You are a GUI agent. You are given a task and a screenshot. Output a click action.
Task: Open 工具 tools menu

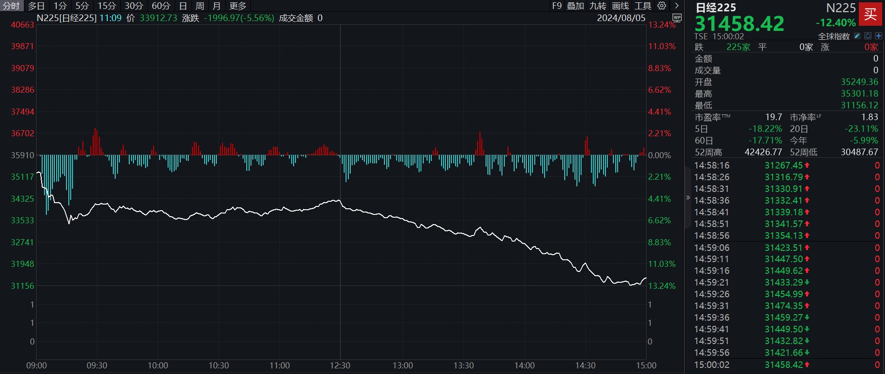coord(643,6)
